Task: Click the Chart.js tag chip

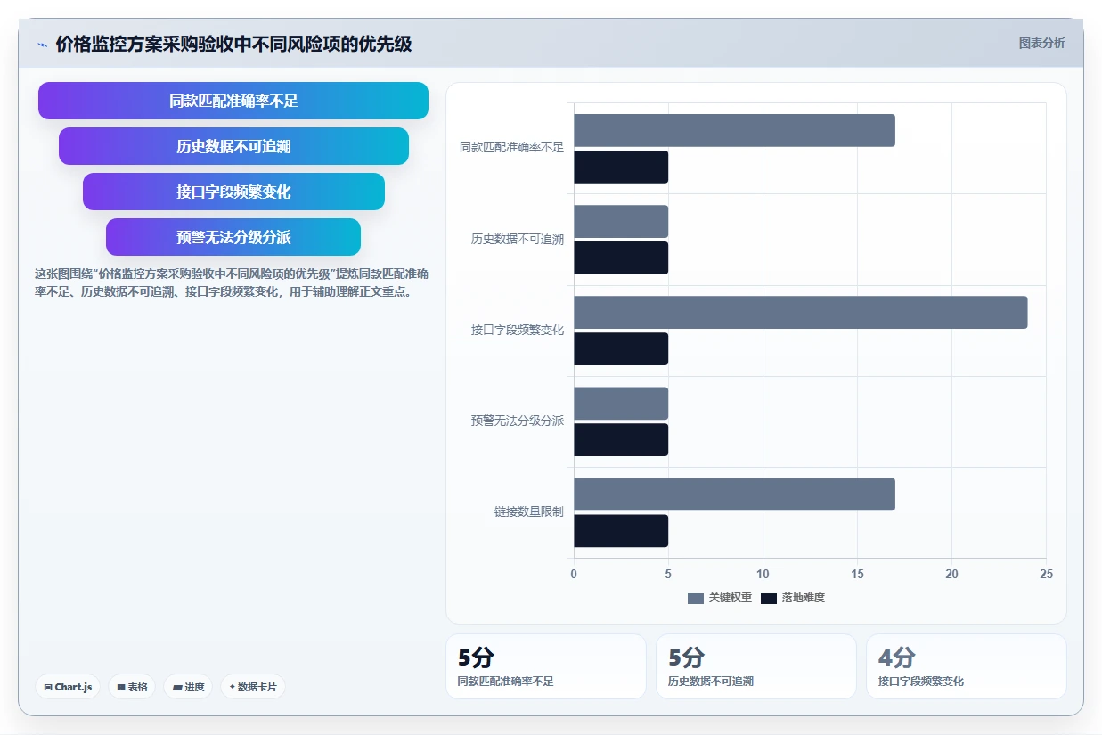Action: coord(68,687)
